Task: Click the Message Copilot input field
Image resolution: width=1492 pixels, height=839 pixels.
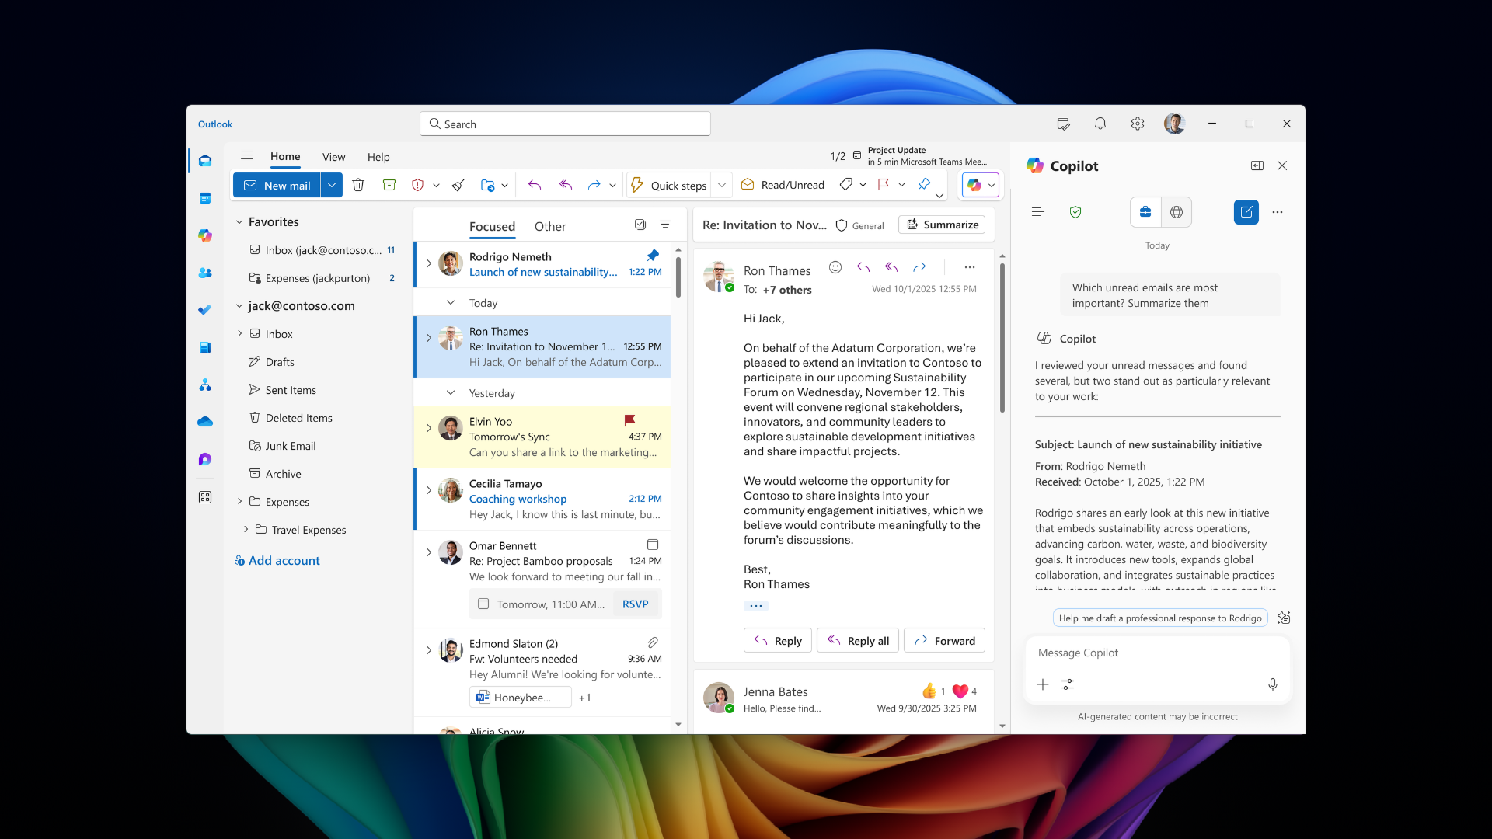Action: pyautogui.click(x=1158, y=653)
